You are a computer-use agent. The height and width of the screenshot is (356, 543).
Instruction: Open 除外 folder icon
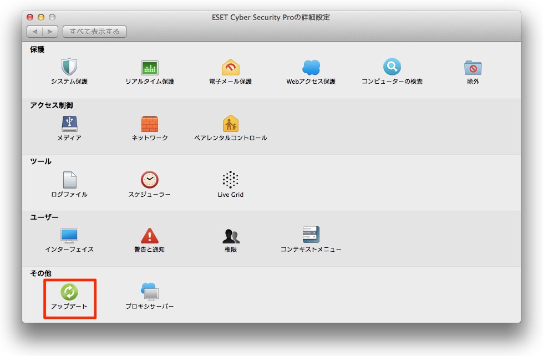(473, 68)
